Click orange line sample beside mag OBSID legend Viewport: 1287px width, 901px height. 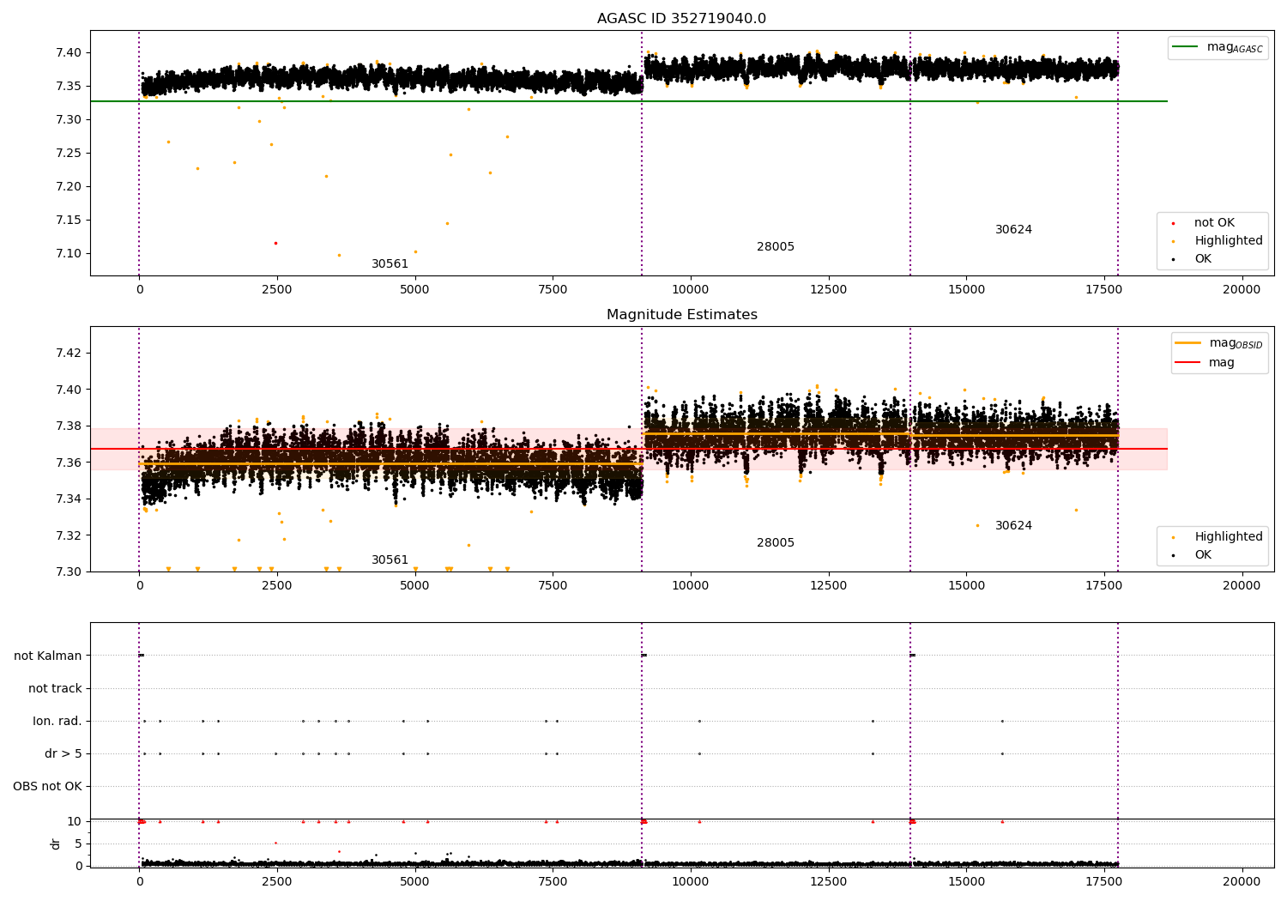[x=1187, y=343]
